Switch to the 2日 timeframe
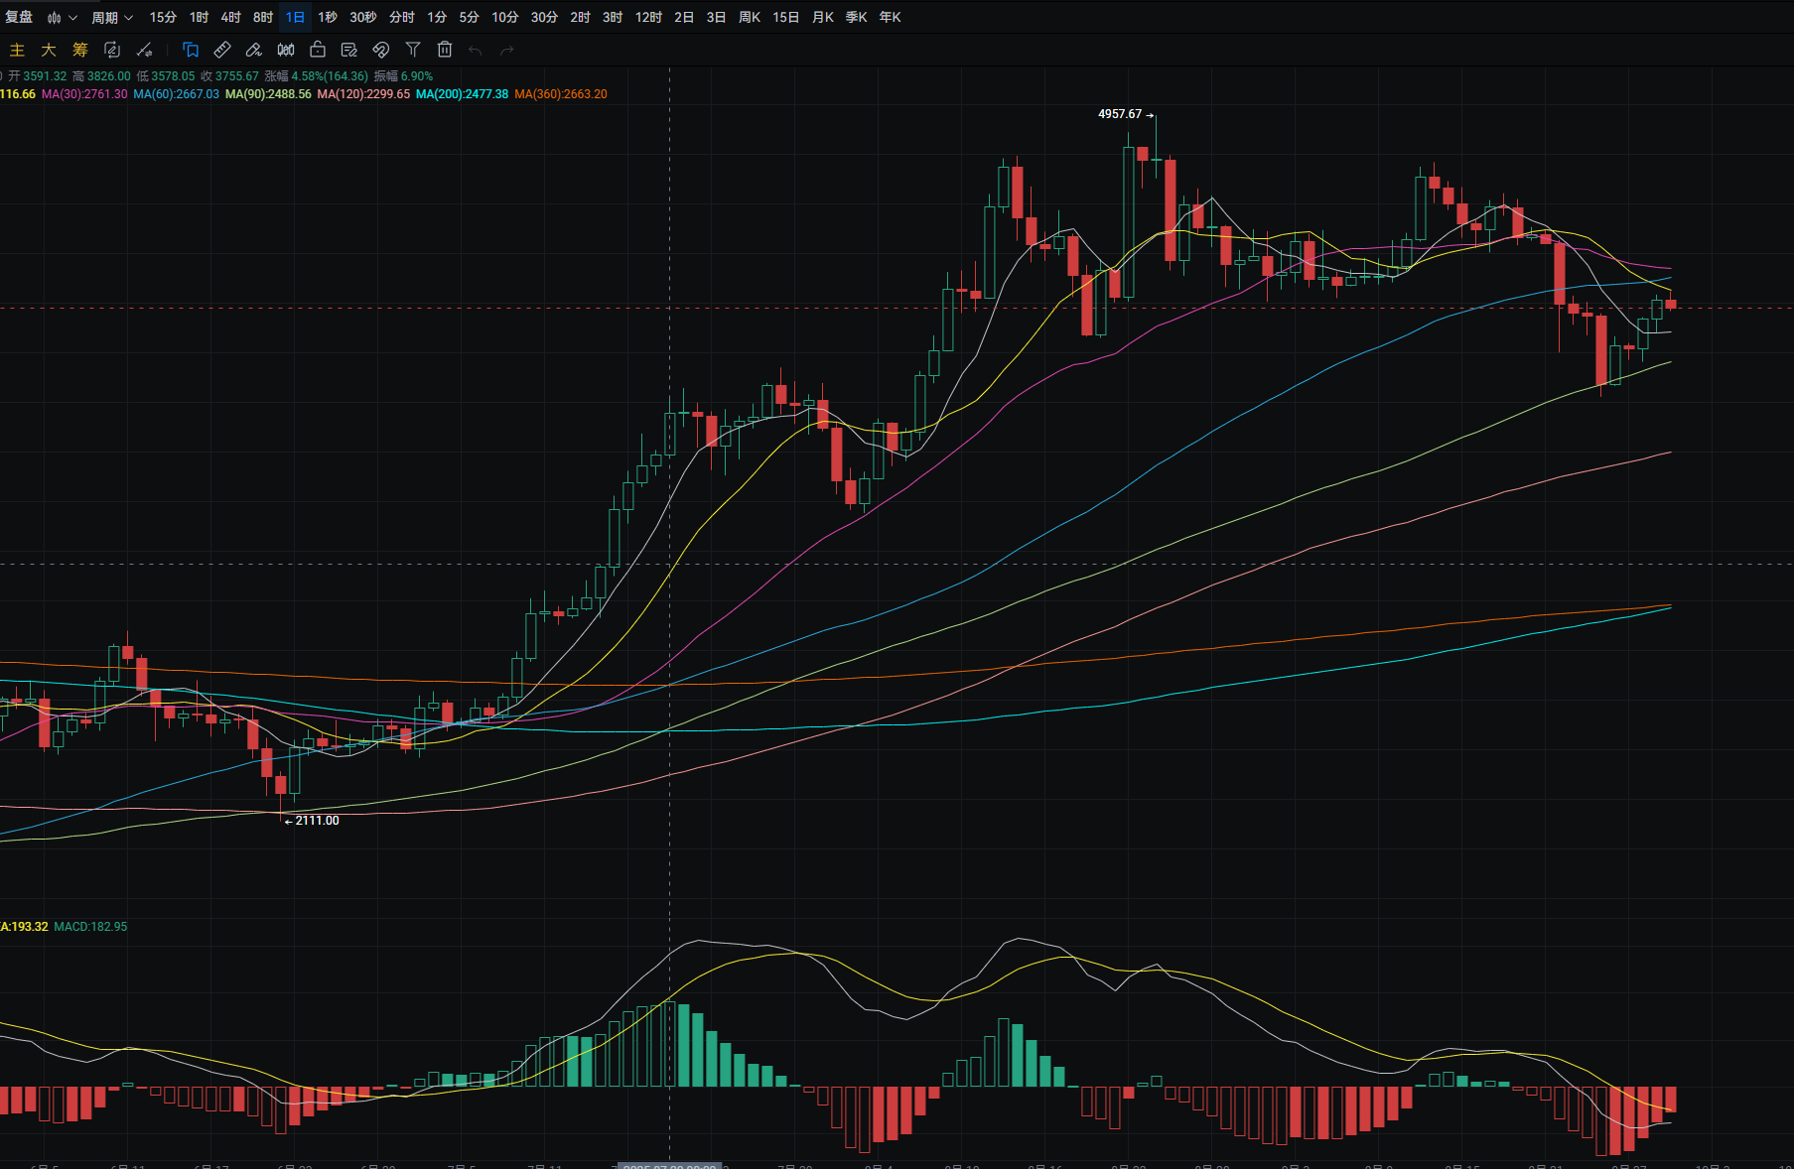Image resolution: width=1794 pixels, height=1169 pixels. [684, 17]
